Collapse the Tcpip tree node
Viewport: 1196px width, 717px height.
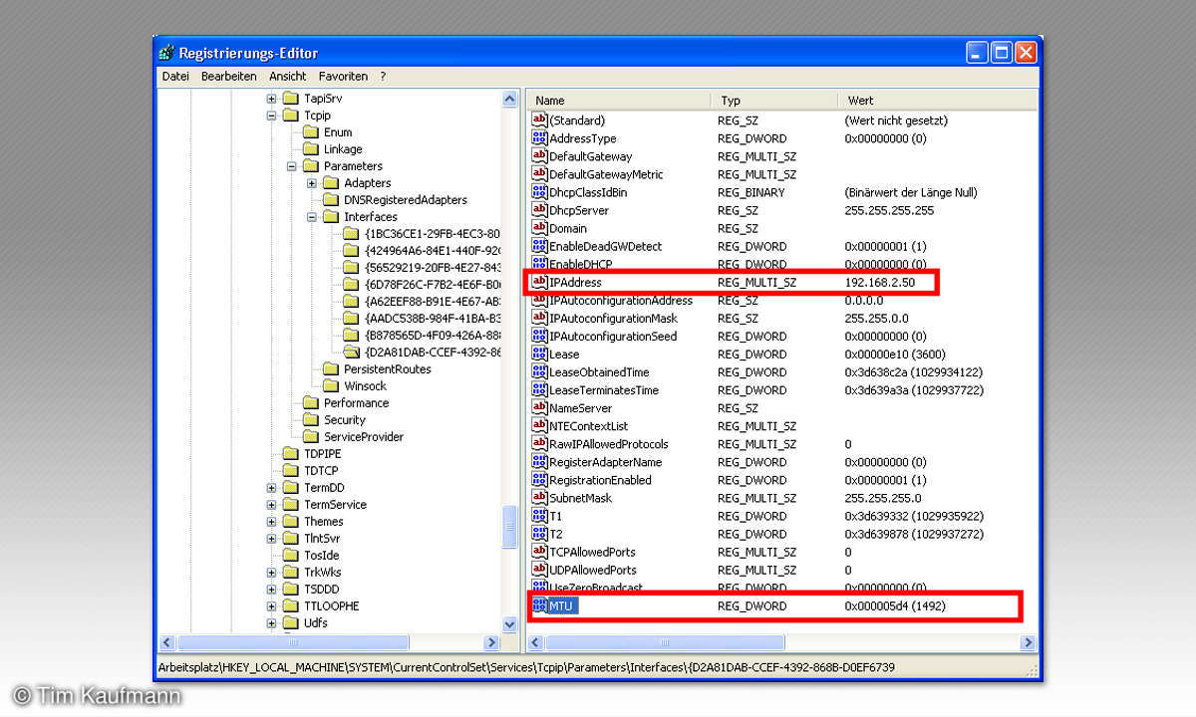(x=271, y=116)
